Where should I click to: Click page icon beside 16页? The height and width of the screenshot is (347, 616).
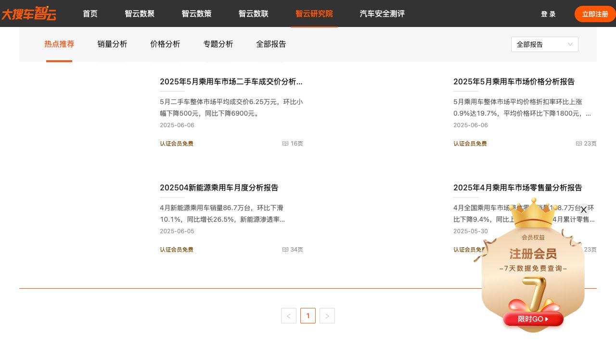[x=285, y=144]
